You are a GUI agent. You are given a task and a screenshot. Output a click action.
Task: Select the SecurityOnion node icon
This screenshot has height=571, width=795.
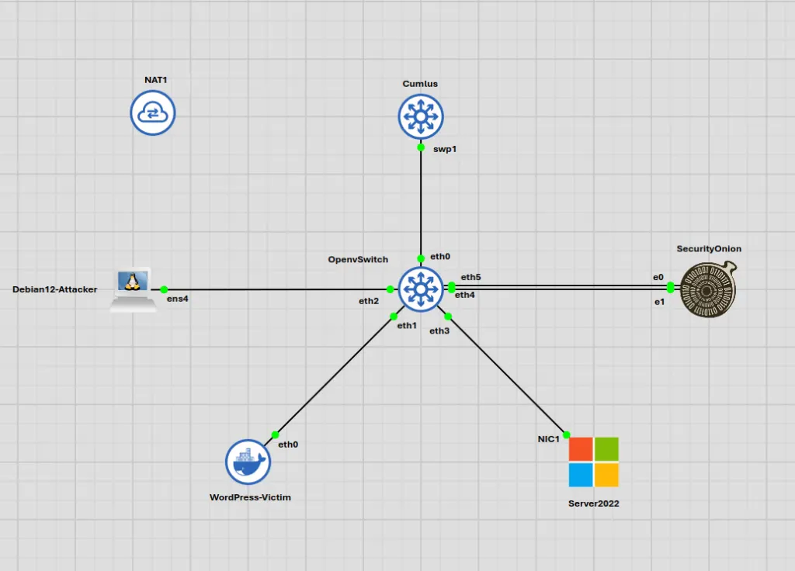point(708,290)
